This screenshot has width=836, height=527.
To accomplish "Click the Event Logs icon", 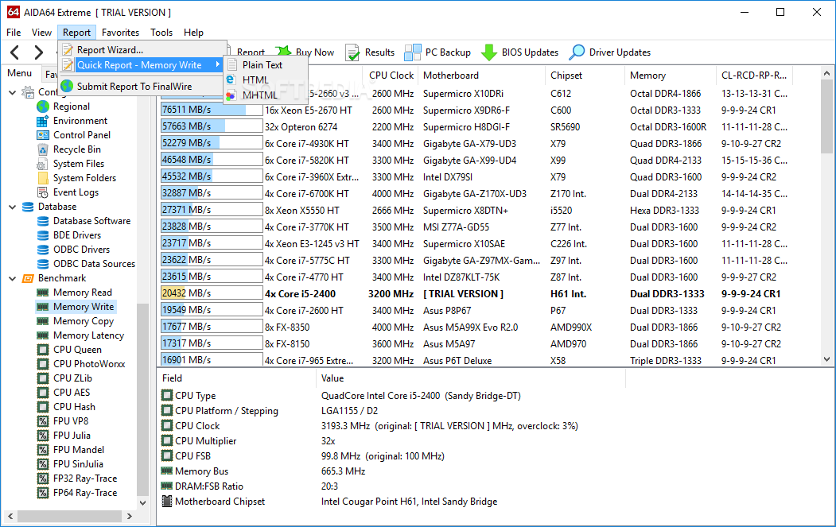I will (43, 192).
